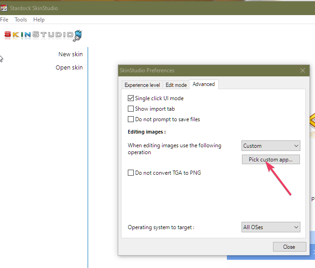Uncheck Single click UI mode
Screen dimensions: 315x268
(x=131, y=98)
